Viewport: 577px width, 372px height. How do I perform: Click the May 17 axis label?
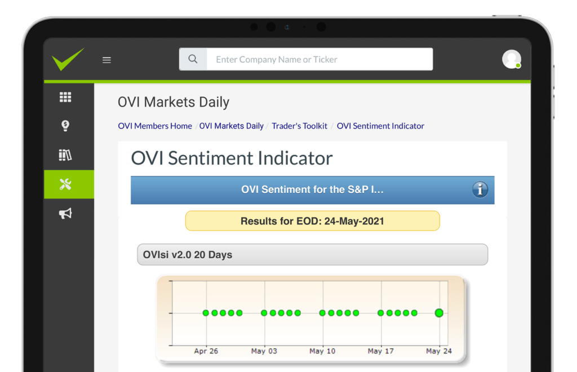(x=381, y=351)
